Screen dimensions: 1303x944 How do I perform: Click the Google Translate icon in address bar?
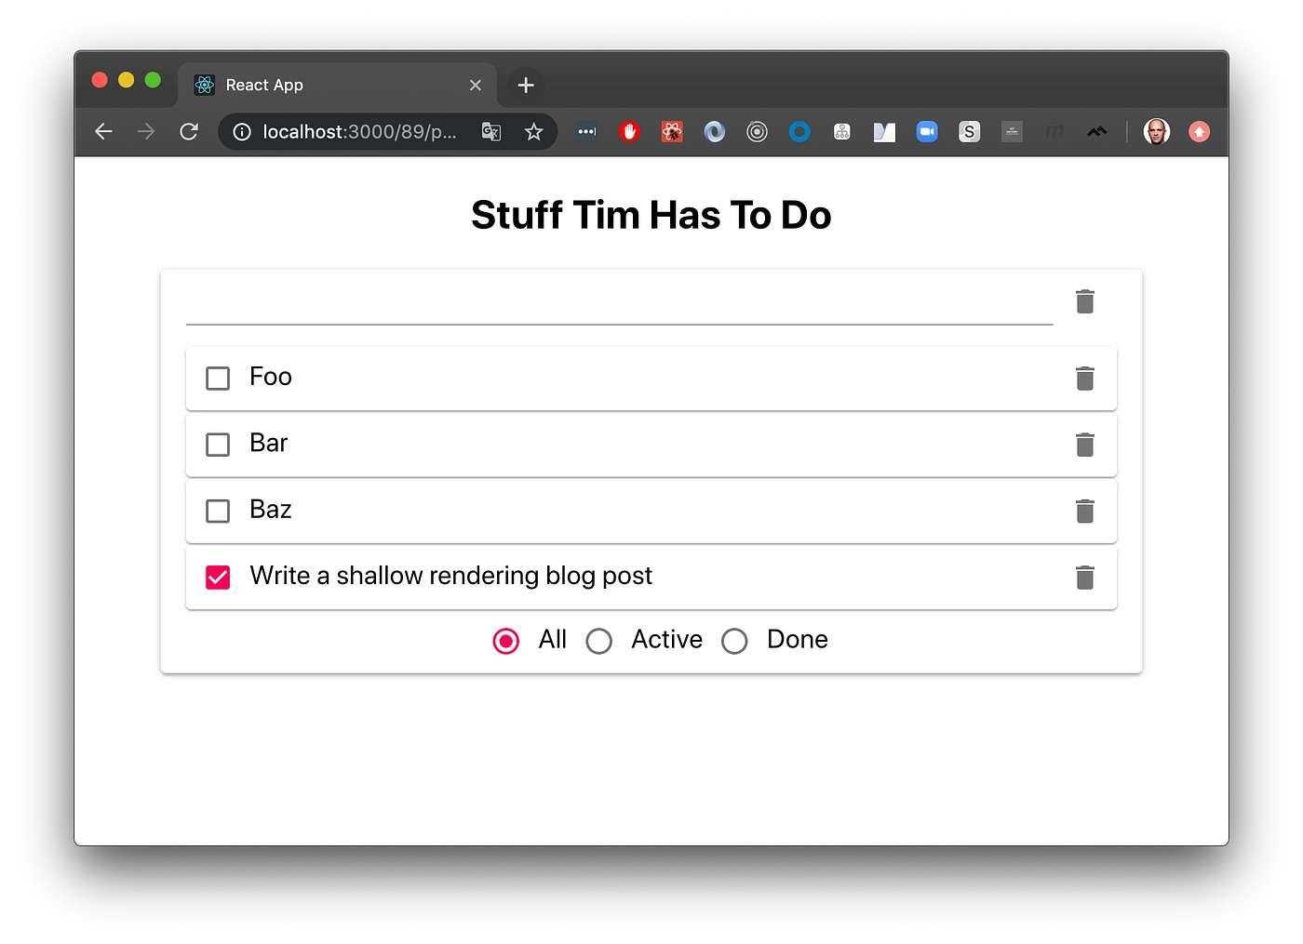pos(490,131)
